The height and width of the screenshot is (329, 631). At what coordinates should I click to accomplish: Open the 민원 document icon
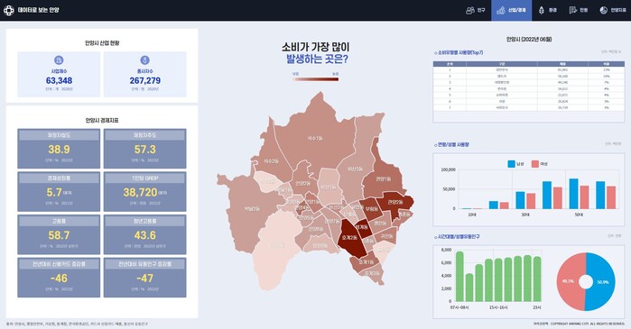[572, 10]
